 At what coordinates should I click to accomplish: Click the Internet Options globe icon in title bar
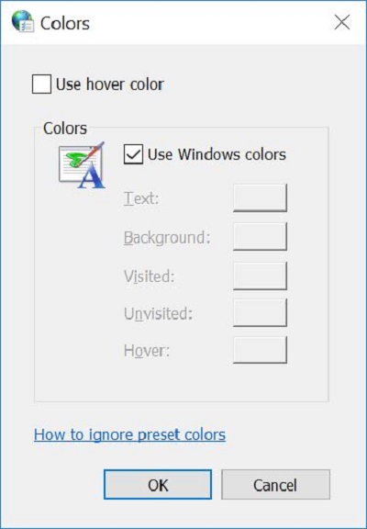click(x=23, y=22)
